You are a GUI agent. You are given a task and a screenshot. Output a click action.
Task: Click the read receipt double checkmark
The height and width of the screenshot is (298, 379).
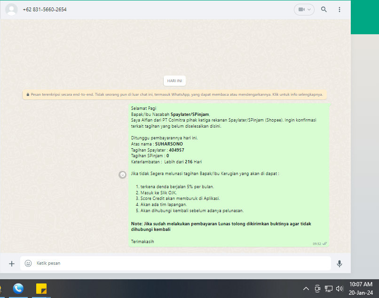tap(324, 244)
